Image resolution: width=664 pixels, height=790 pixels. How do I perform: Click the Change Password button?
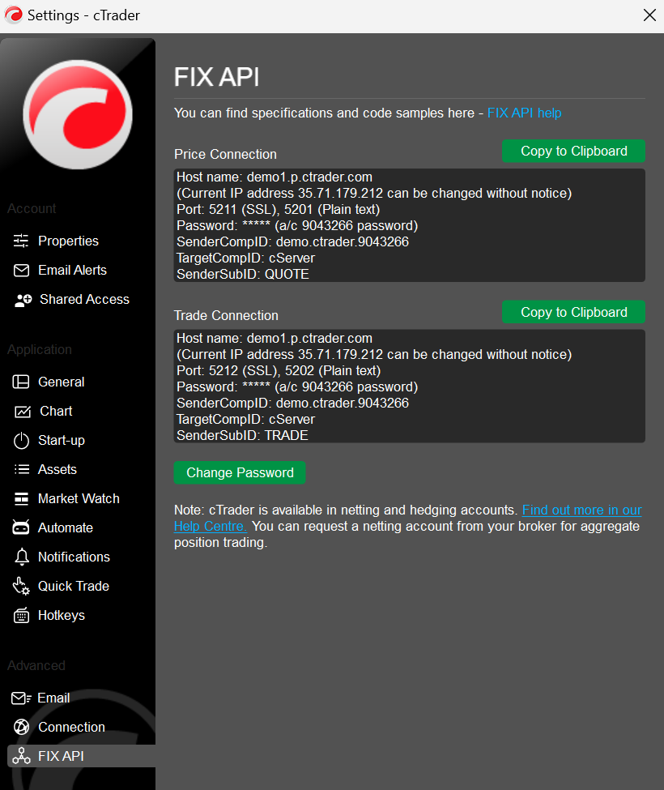tap(240, 472)
